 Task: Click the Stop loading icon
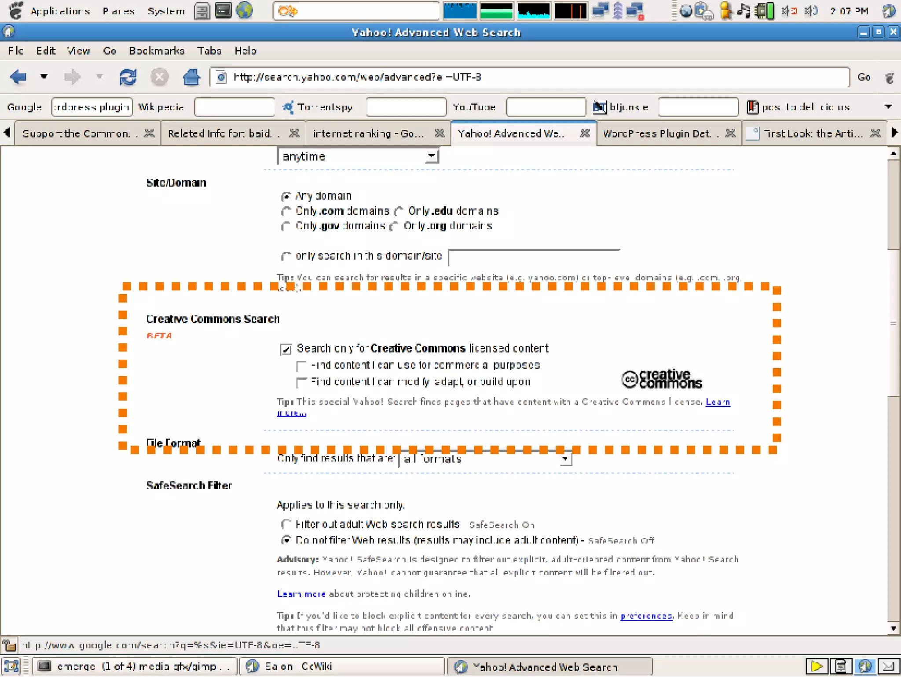tap(159, 77)
